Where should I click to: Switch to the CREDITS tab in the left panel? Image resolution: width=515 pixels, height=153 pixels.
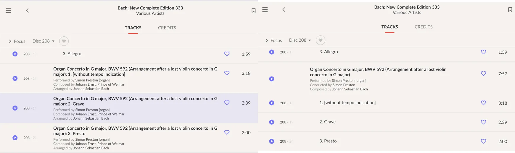167,28
